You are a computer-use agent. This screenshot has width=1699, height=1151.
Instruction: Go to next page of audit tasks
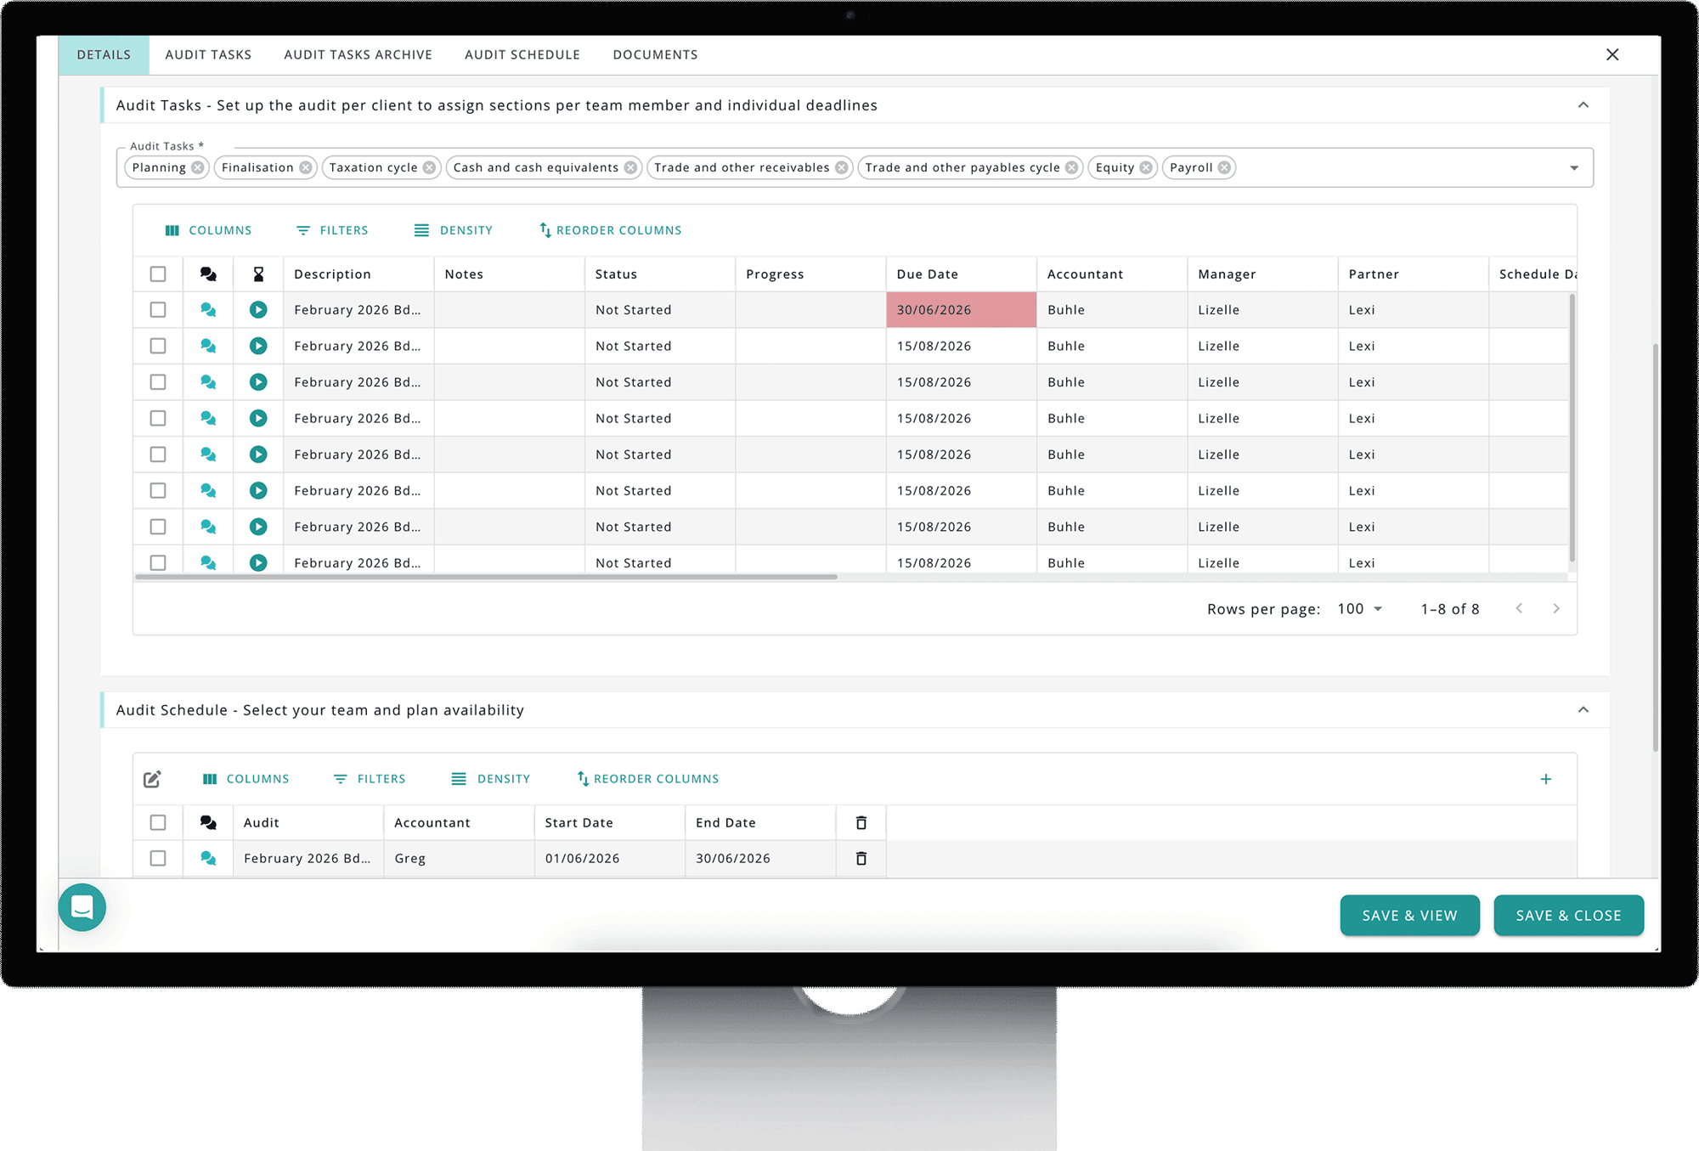pyautogui.click(x=1556, y=608)
